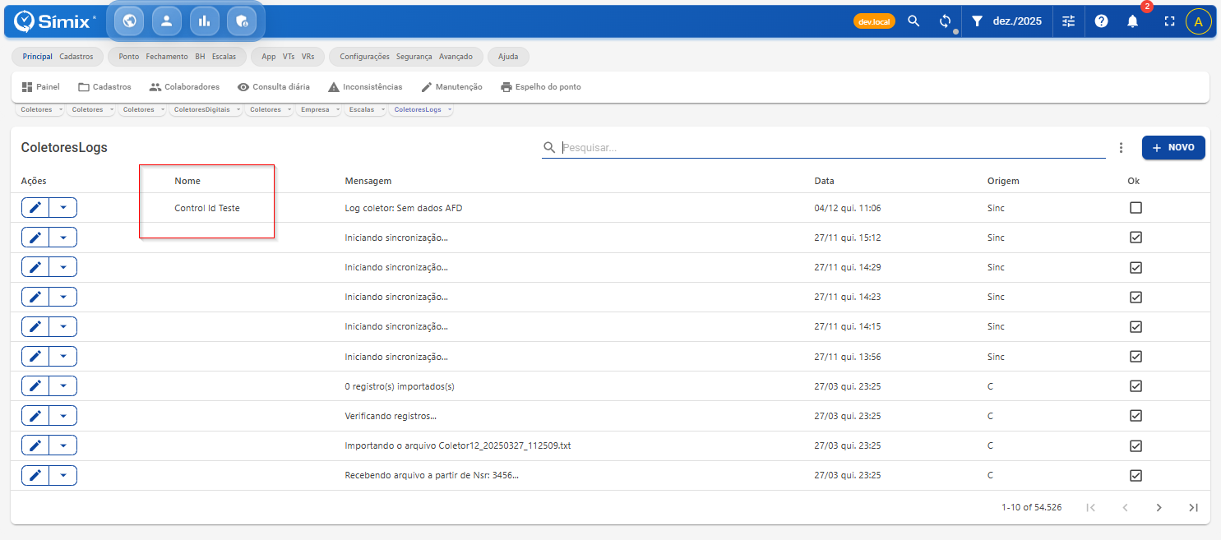This screenshot has height=540, width=1221.
Task: Open the bar chart icon module
Action: click(x=204, y=21)
